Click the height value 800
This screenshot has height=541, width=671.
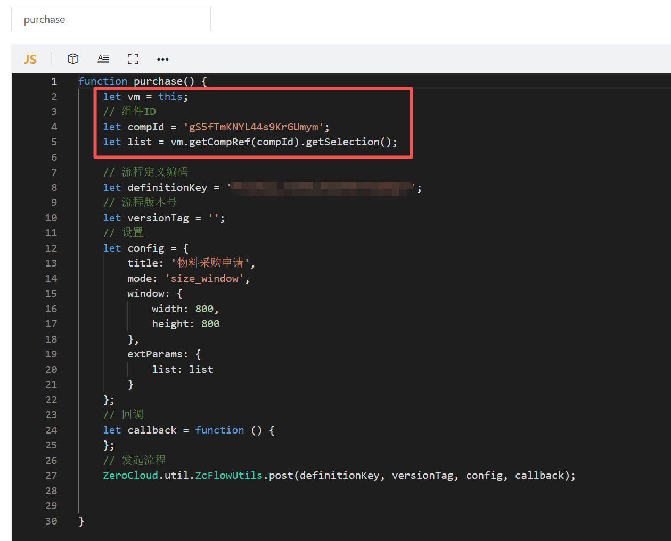coord(210,324)
